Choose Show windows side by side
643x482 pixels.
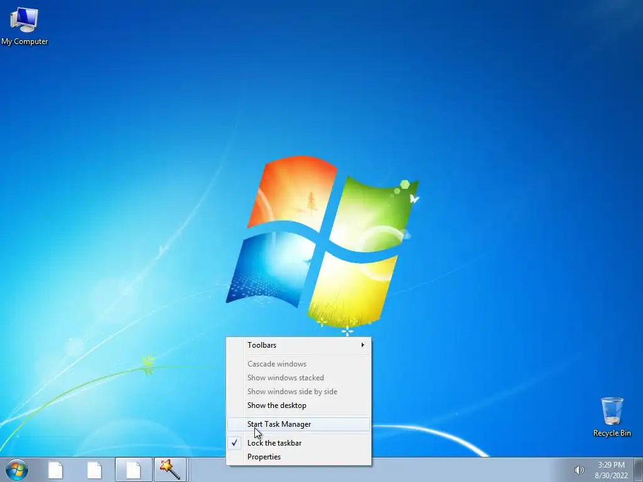[x=298, y=392]
